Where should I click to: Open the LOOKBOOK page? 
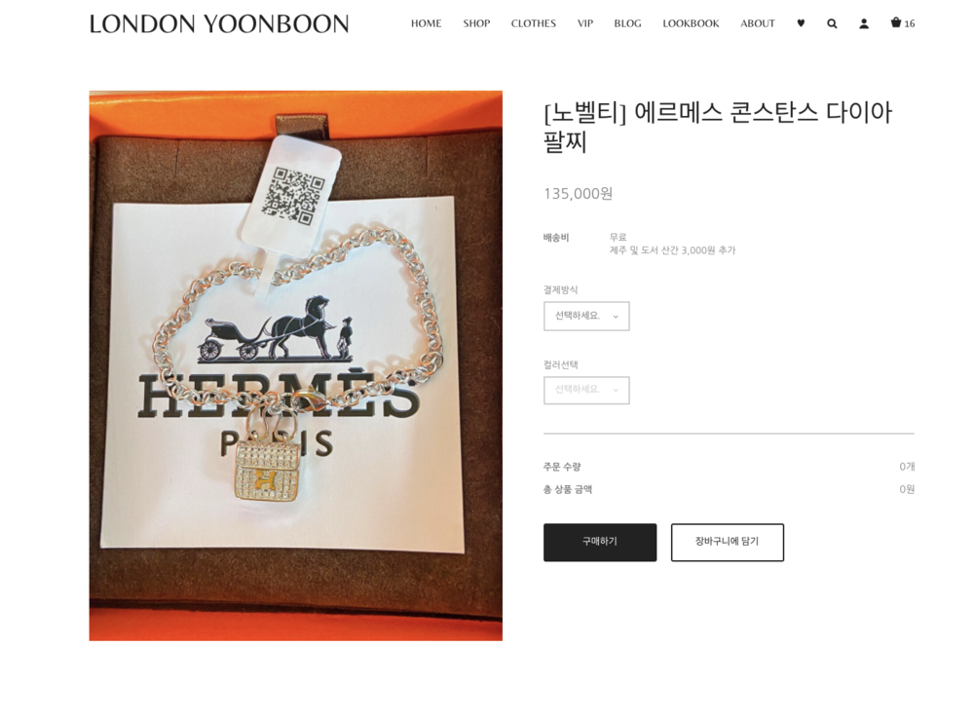691,23
